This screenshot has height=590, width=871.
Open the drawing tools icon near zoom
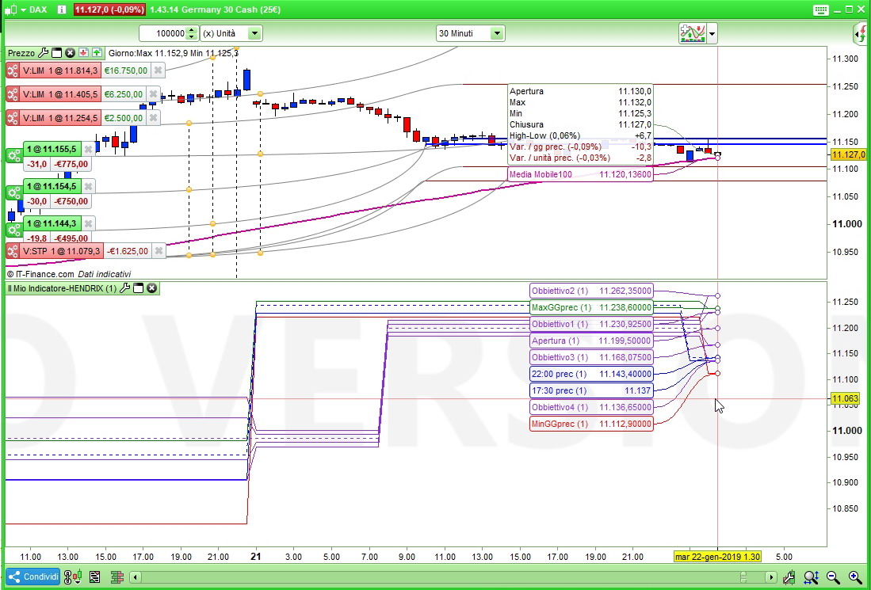tap(789, 577)
